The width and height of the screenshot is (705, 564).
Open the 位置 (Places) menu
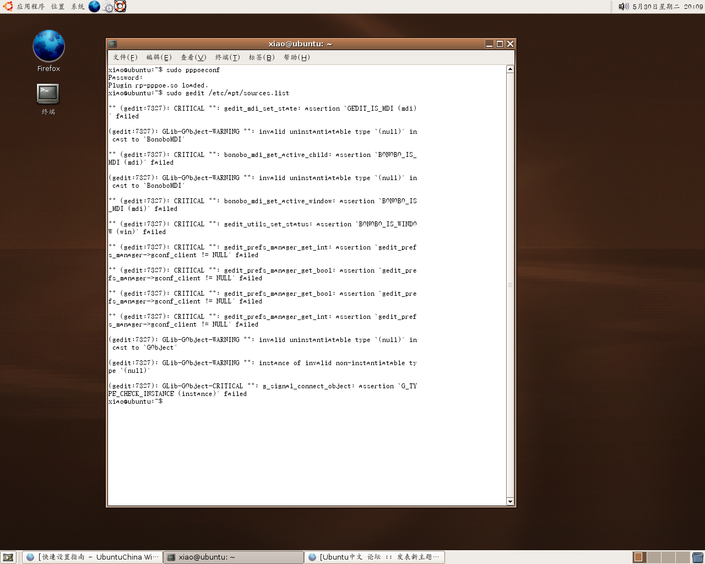(x=58, y=7)
